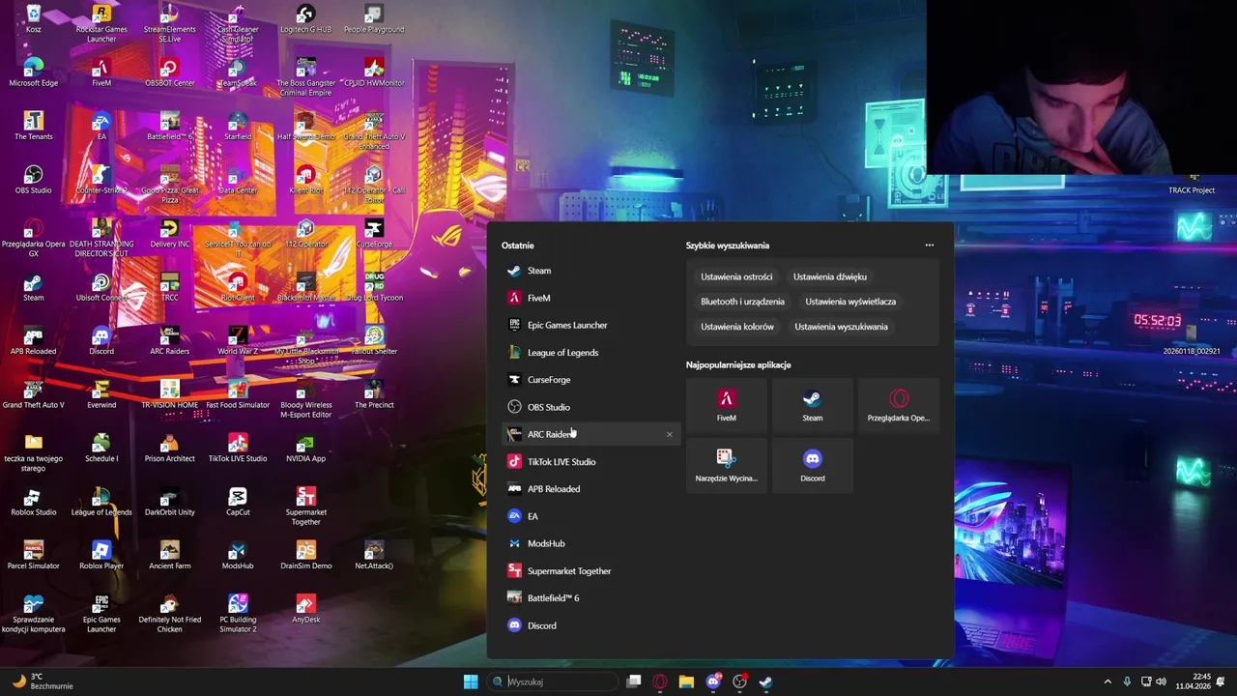Open File Explorer from the taskbar
1237x696 pixels.
(x=686, y=681)
